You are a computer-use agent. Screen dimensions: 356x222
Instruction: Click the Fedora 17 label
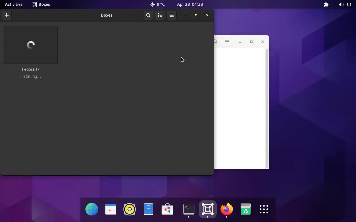coord(31,69)
